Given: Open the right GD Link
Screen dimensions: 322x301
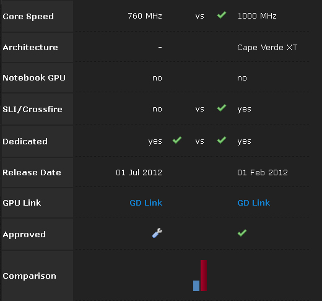Looking at the screenshot, I should pyautogui.click(x=254, y=203).
